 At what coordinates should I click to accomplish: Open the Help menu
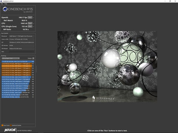pyautogui.click(x=6, y=4)
